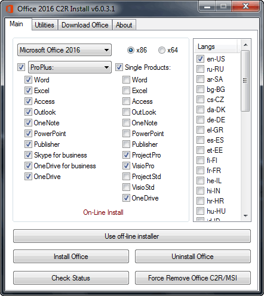
Task: Check Publisher under Single Products
Action: pos(126,144)
